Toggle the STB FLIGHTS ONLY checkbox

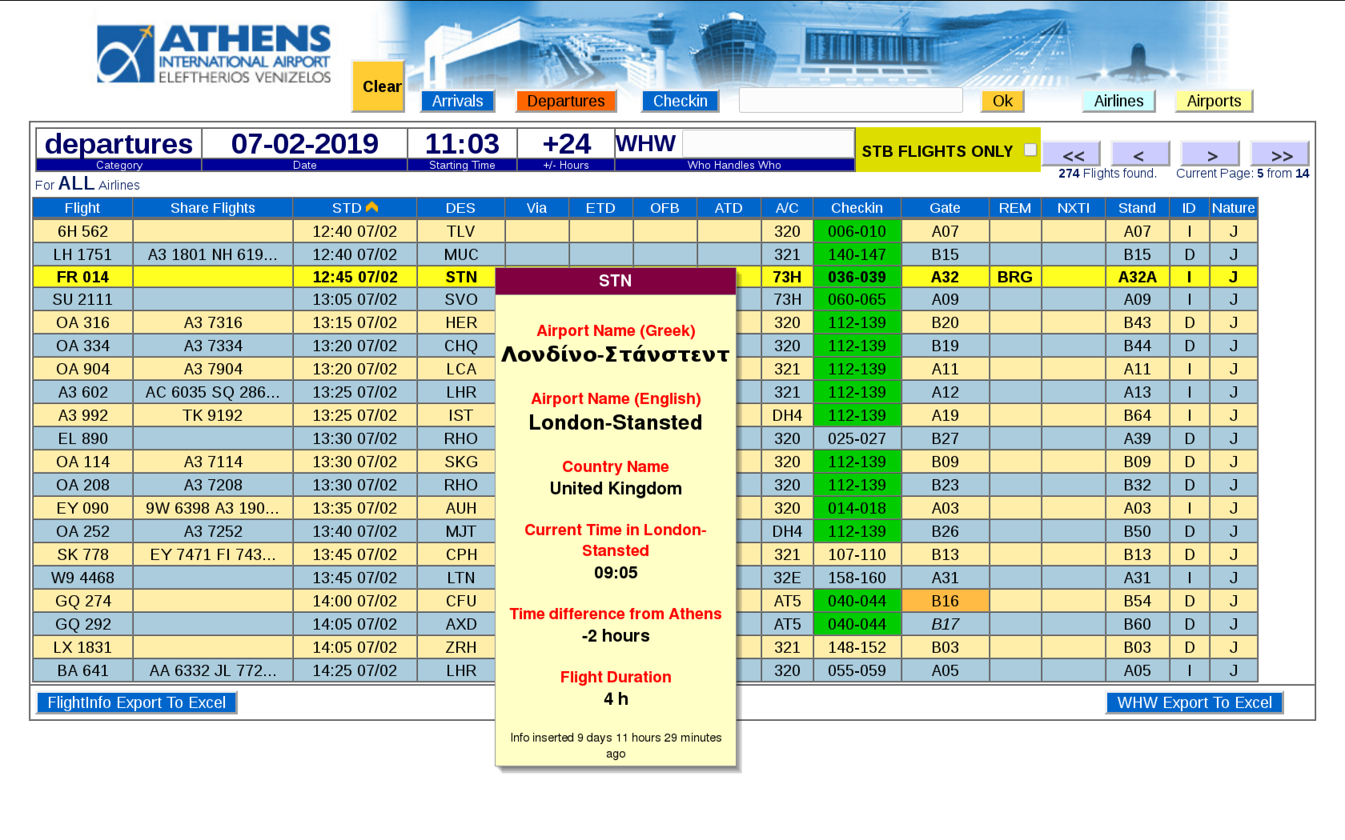[x=1029, y=150]
